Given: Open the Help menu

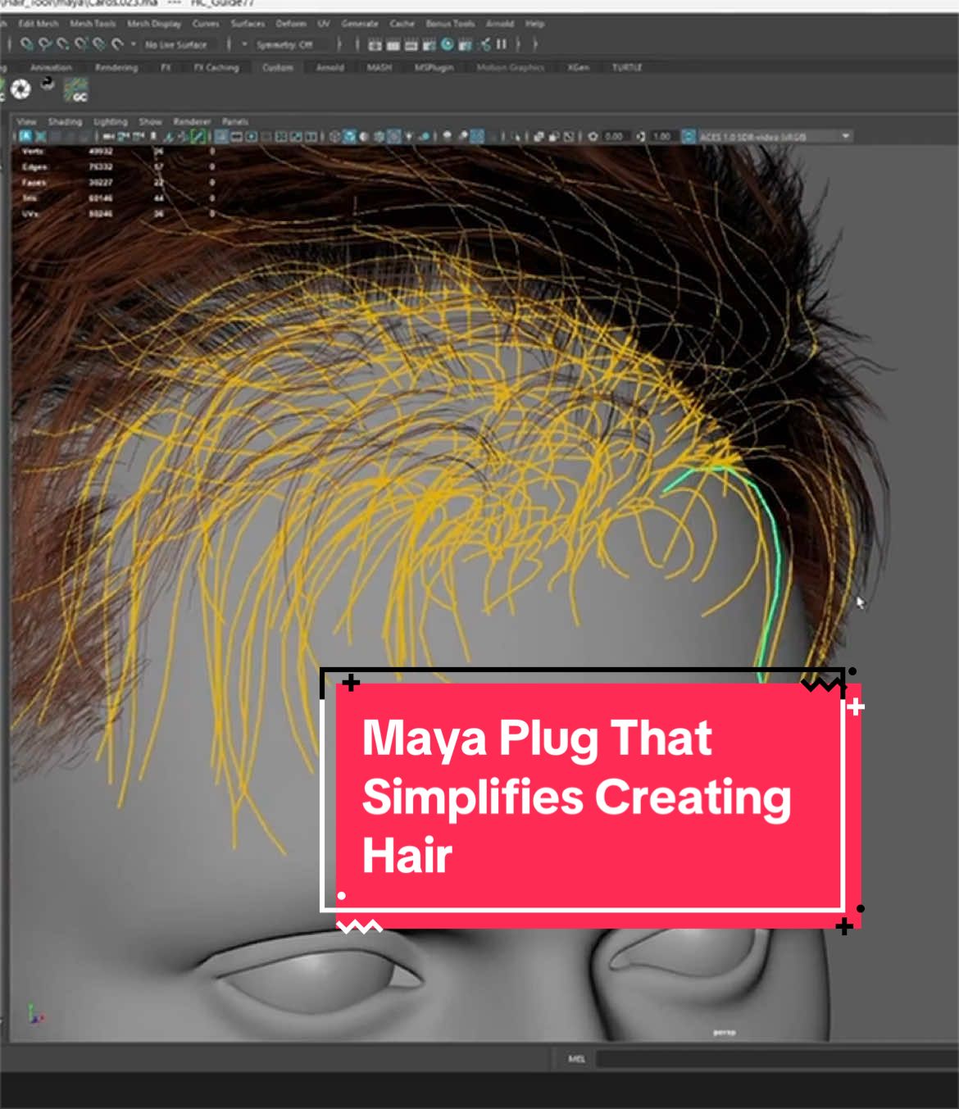Looking at the screenshot, I should pyautogui.click(x=535, y=24).
